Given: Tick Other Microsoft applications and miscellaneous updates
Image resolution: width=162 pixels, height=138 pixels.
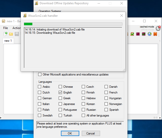Looking at the screenshot, I should 40,74.
